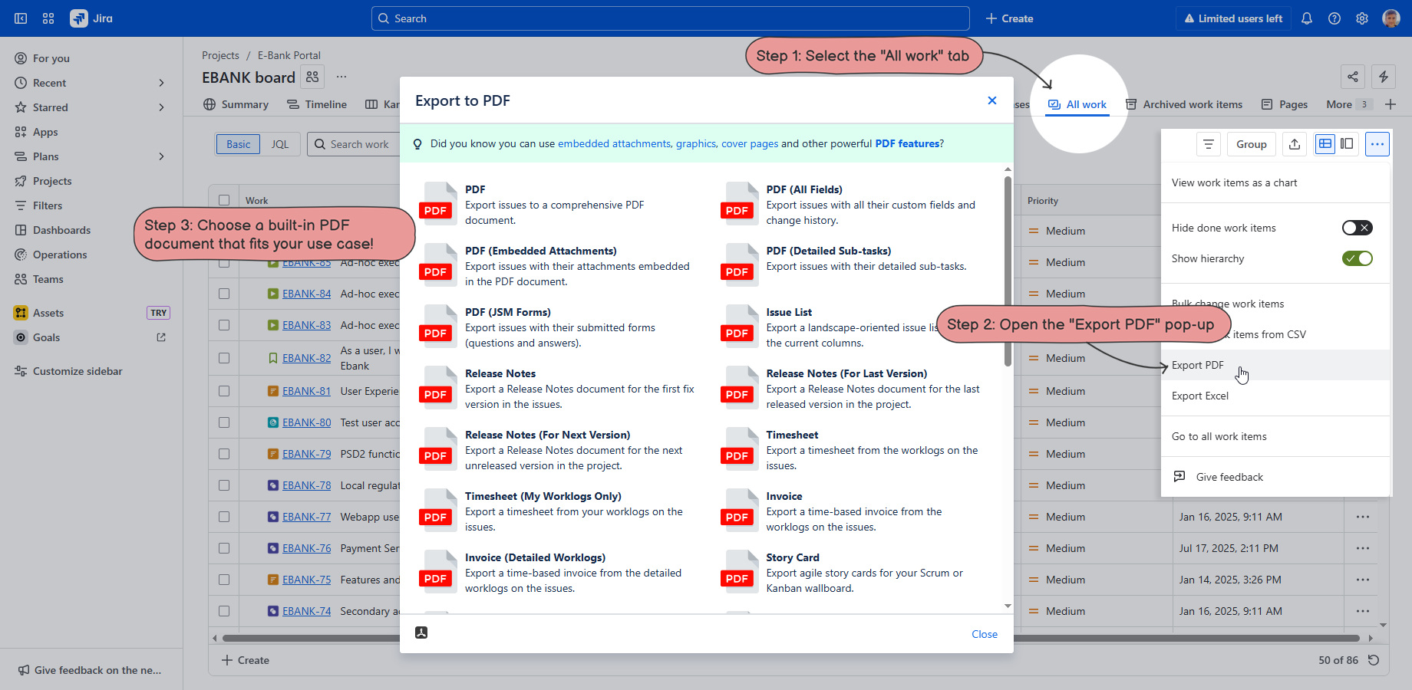
Task: Toggle Hide done work items switch
Action: point(1357,228)
